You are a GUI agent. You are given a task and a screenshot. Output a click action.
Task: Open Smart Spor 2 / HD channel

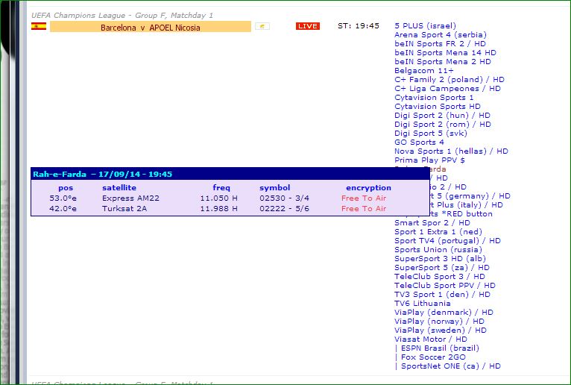(x=432, y=223)
